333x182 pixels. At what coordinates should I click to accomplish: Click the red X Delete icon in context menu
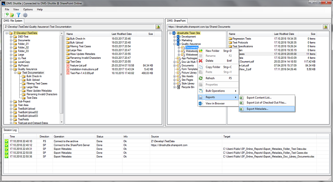pyautogui.click(x=200, y=61)
